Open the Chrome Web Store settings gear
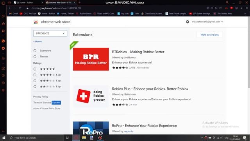 point(187,22)
